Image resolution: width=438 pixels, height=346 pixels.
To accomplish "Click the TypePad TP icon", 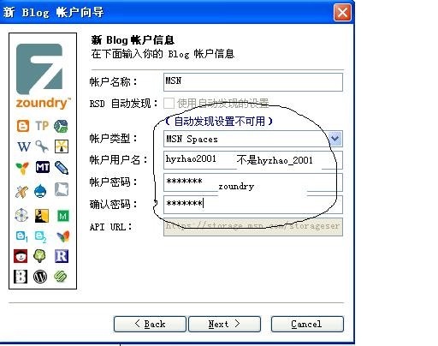I will 42,126.
